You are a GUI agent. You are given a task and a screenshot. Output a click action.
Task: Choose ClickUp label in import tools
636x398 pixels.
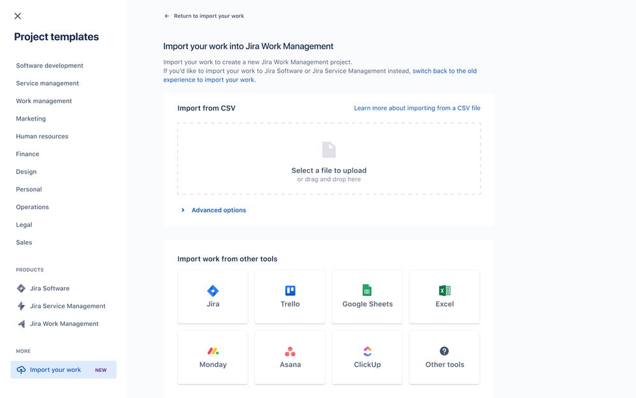tap(367, 364)
